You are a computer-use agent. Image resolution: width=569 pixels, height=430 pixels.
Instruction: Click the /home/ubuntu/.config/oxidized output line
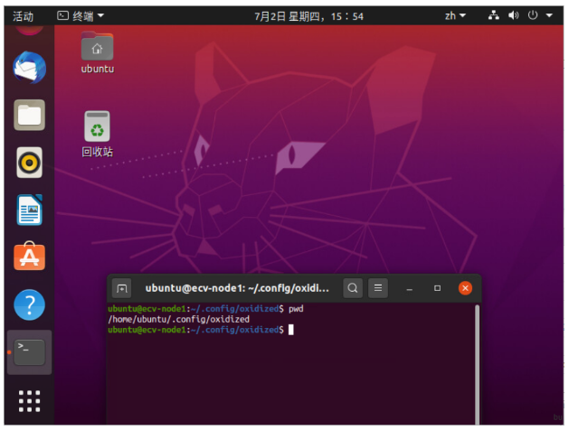click(178, 319)
